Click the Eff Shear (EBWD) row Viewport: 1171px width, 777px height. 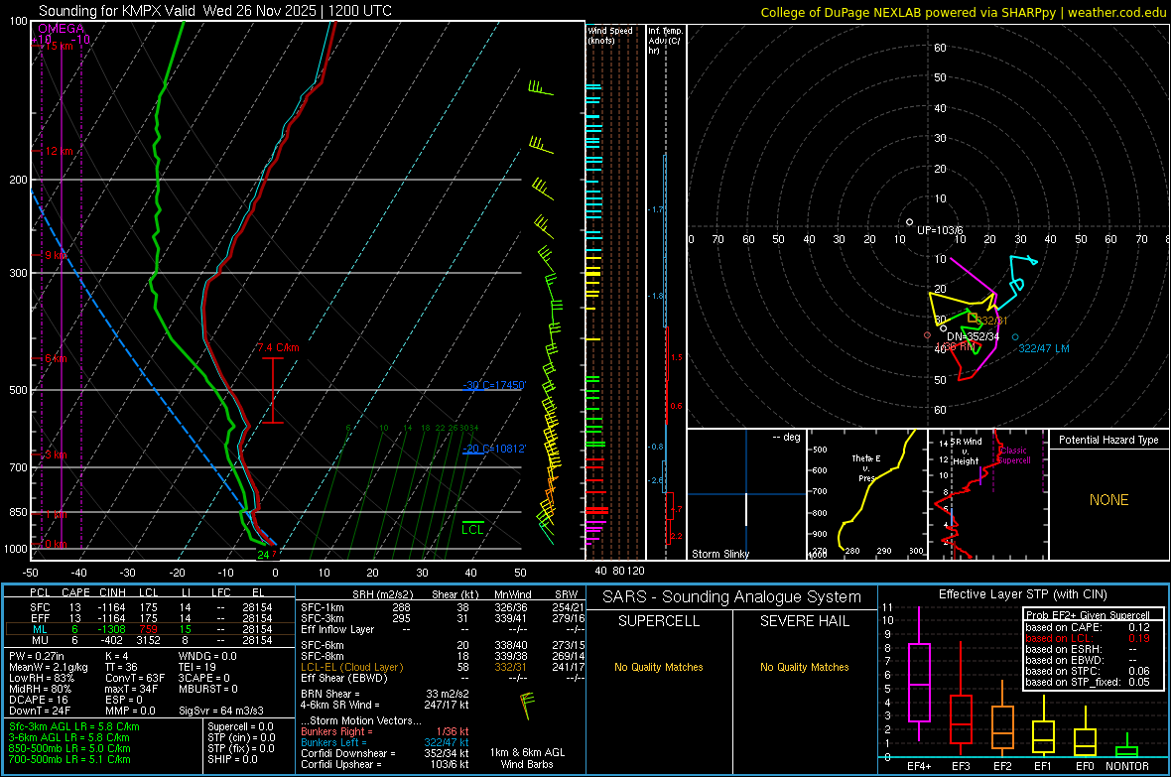tap(443, 679)
